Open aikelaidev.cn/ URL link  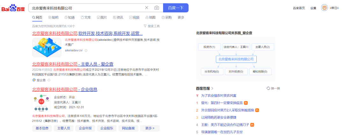pyautogui.click(x=74, y=50)
